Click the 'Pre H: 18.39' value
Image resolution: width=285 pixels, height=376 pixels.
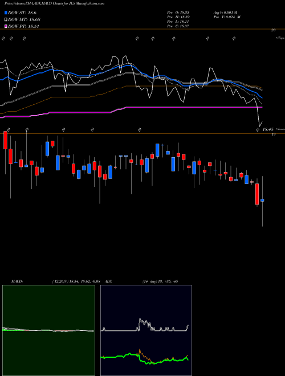pyautogui.click(x=179, y=17)
